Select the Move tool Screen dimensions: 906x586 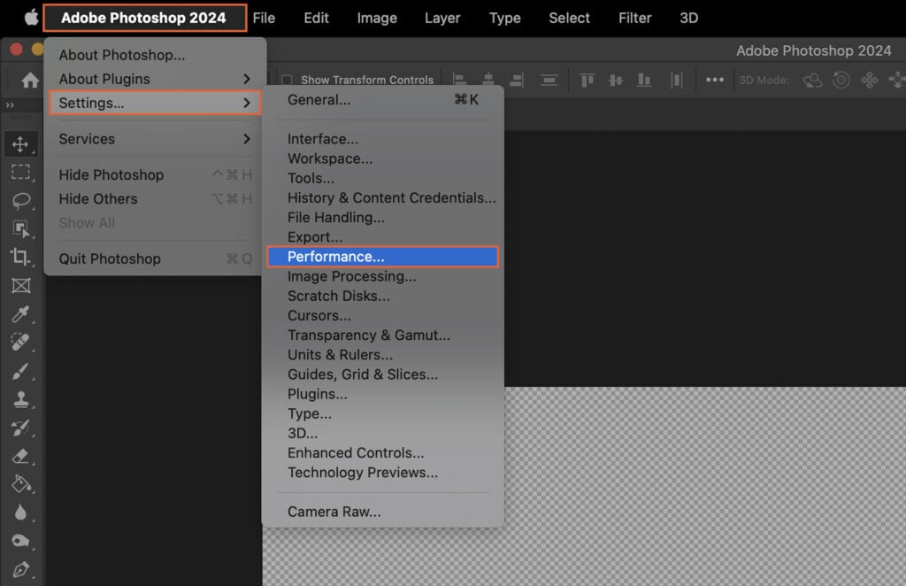22,144
